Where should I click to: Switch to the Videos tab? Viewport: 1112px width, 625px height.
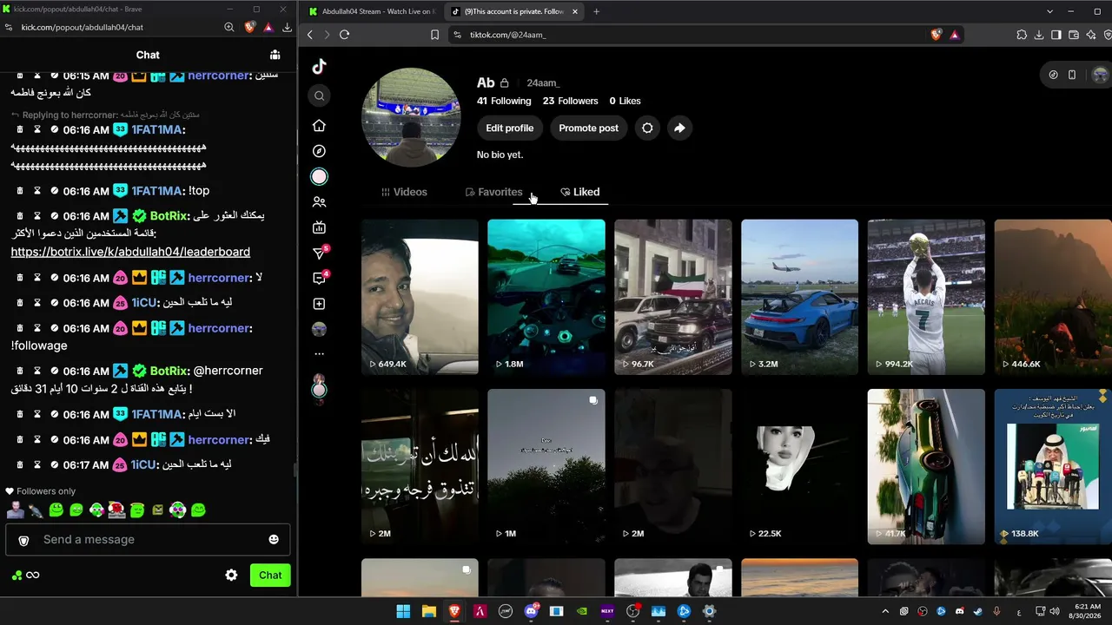pos(404,192)
